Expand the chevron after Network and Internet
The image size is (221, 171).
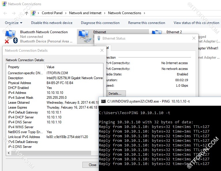click(x=105, y=13)
